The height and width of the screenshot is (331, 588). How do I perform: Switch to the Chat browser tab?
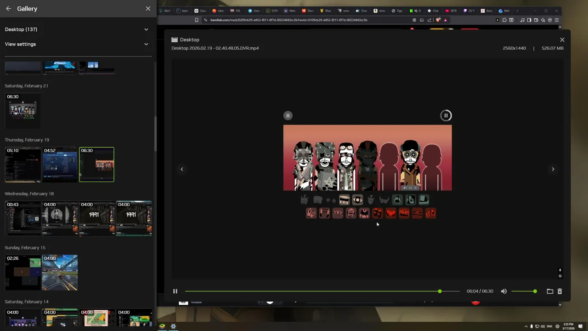coord(433,11)
